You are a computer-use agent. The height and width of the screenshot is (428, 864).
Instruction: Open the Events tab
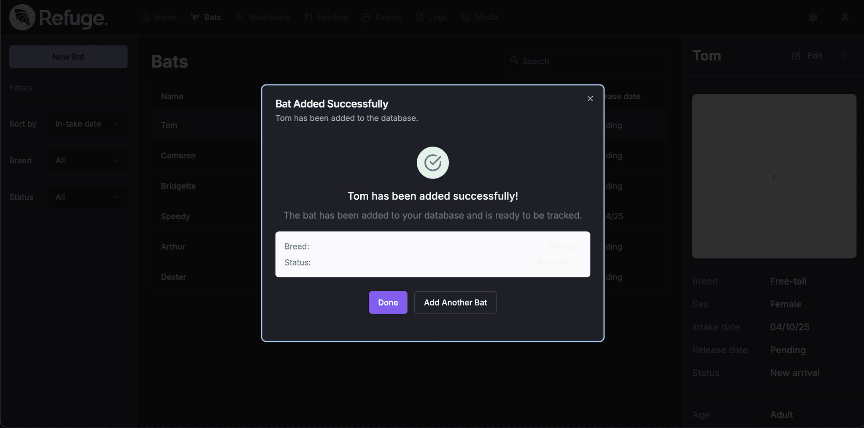tap(382, 17)
